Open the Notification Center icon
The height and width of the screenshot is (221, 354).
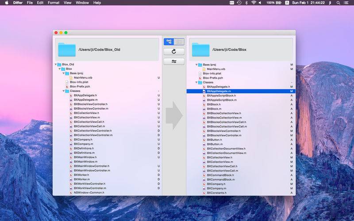[x=346, y=3]
